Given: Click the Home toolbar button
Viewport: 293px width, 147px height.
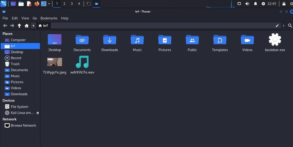Looking at the screenshot, I should 27,26.
